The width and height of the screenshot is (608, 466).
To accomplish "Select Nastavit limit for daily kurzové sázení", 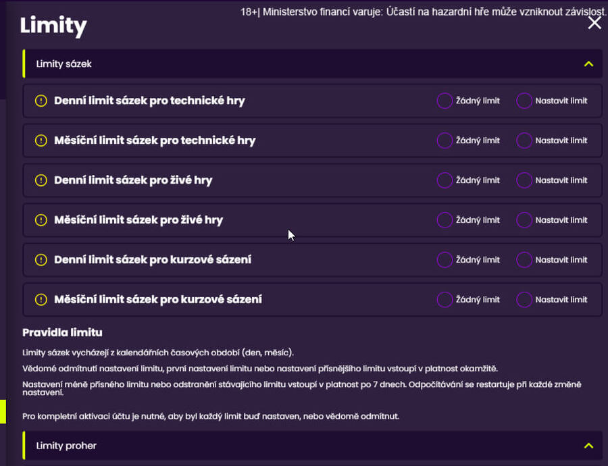I will pos(524,260).
